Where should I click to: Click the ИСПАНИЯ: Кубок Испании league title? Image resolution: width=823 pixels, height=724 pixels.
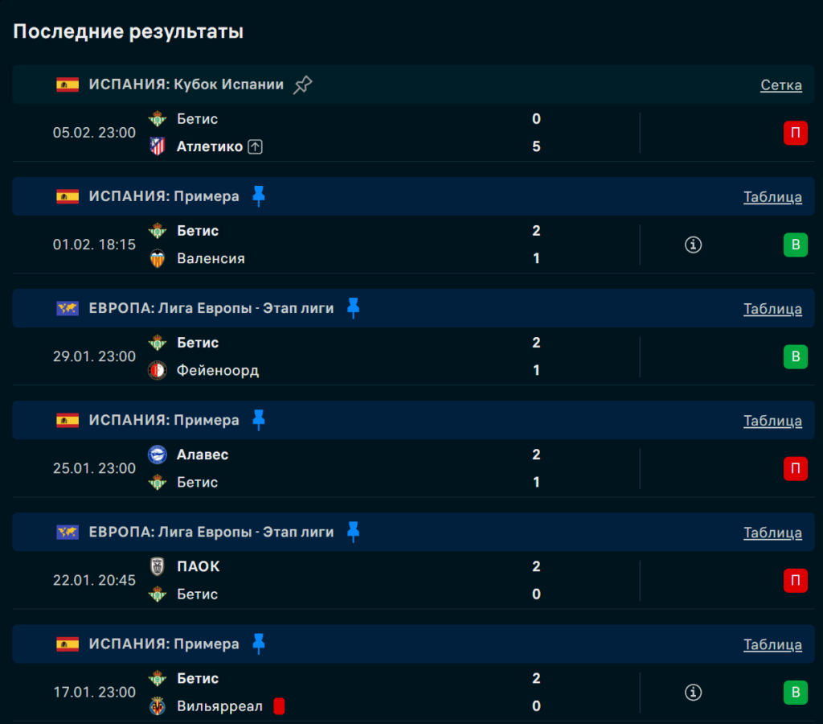[x=186, y=84]
